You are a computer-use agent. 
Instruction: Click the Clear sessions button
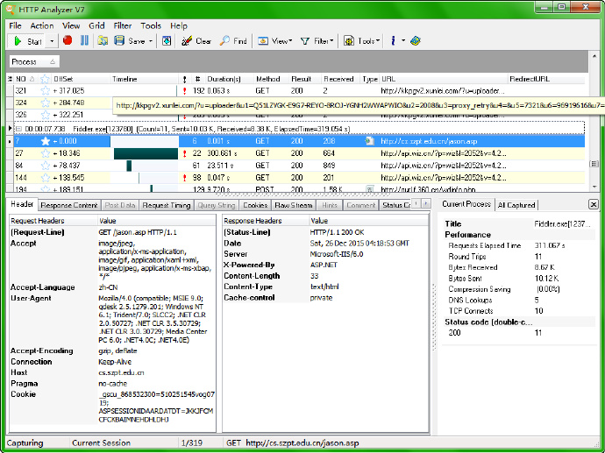pos(196,41)
